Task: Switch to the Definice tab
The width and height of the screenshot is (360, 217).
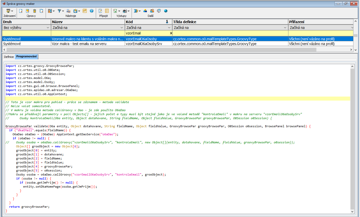Action: [9, 57]
